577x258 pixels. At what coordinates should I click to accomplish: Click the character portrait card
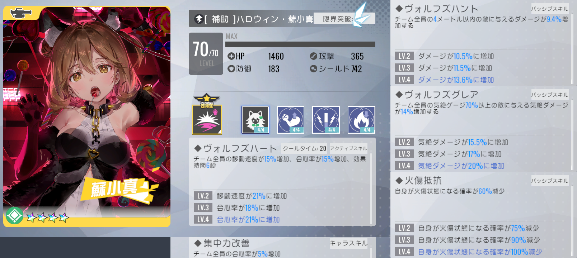pyautogui.click(x=87, y=116)
